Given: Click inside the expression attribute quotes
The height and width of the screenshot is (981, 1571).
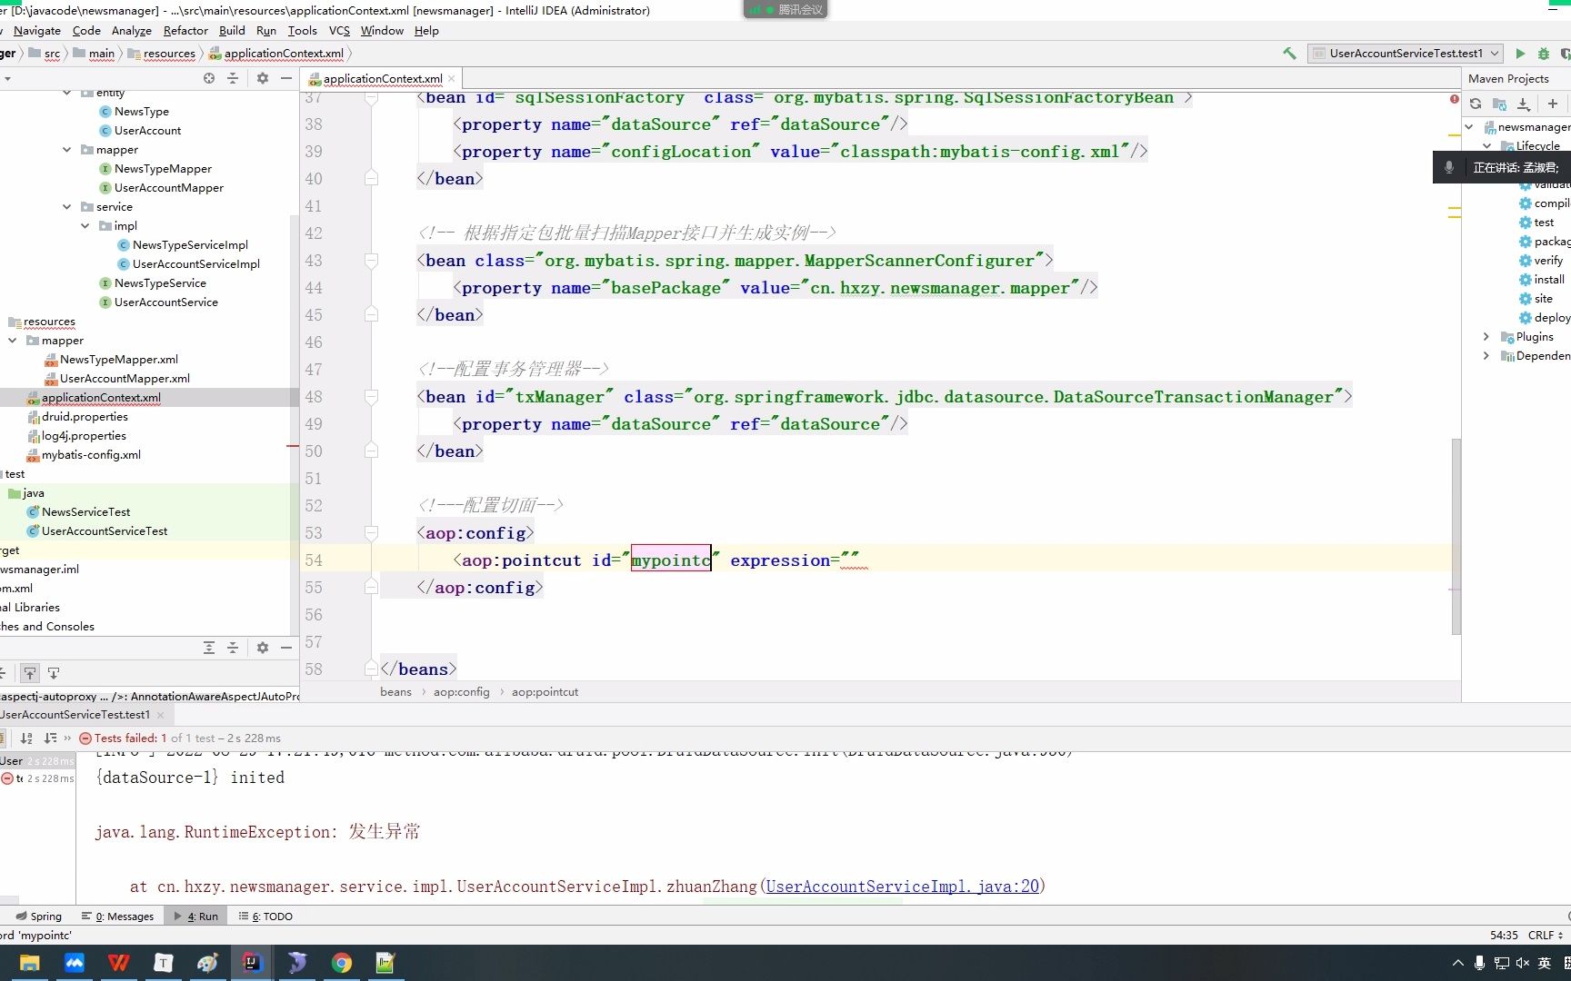Looking at the screenshot, I should coord(849,560).
